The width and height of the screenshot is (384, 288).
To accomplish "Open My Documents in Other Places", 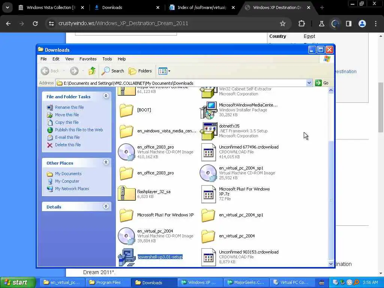I will (68, 174).
